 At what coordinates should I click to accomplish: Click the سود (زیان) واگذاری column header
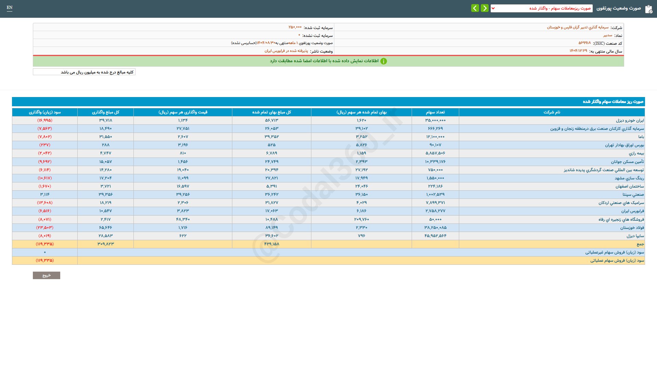(x=45, y=112)
